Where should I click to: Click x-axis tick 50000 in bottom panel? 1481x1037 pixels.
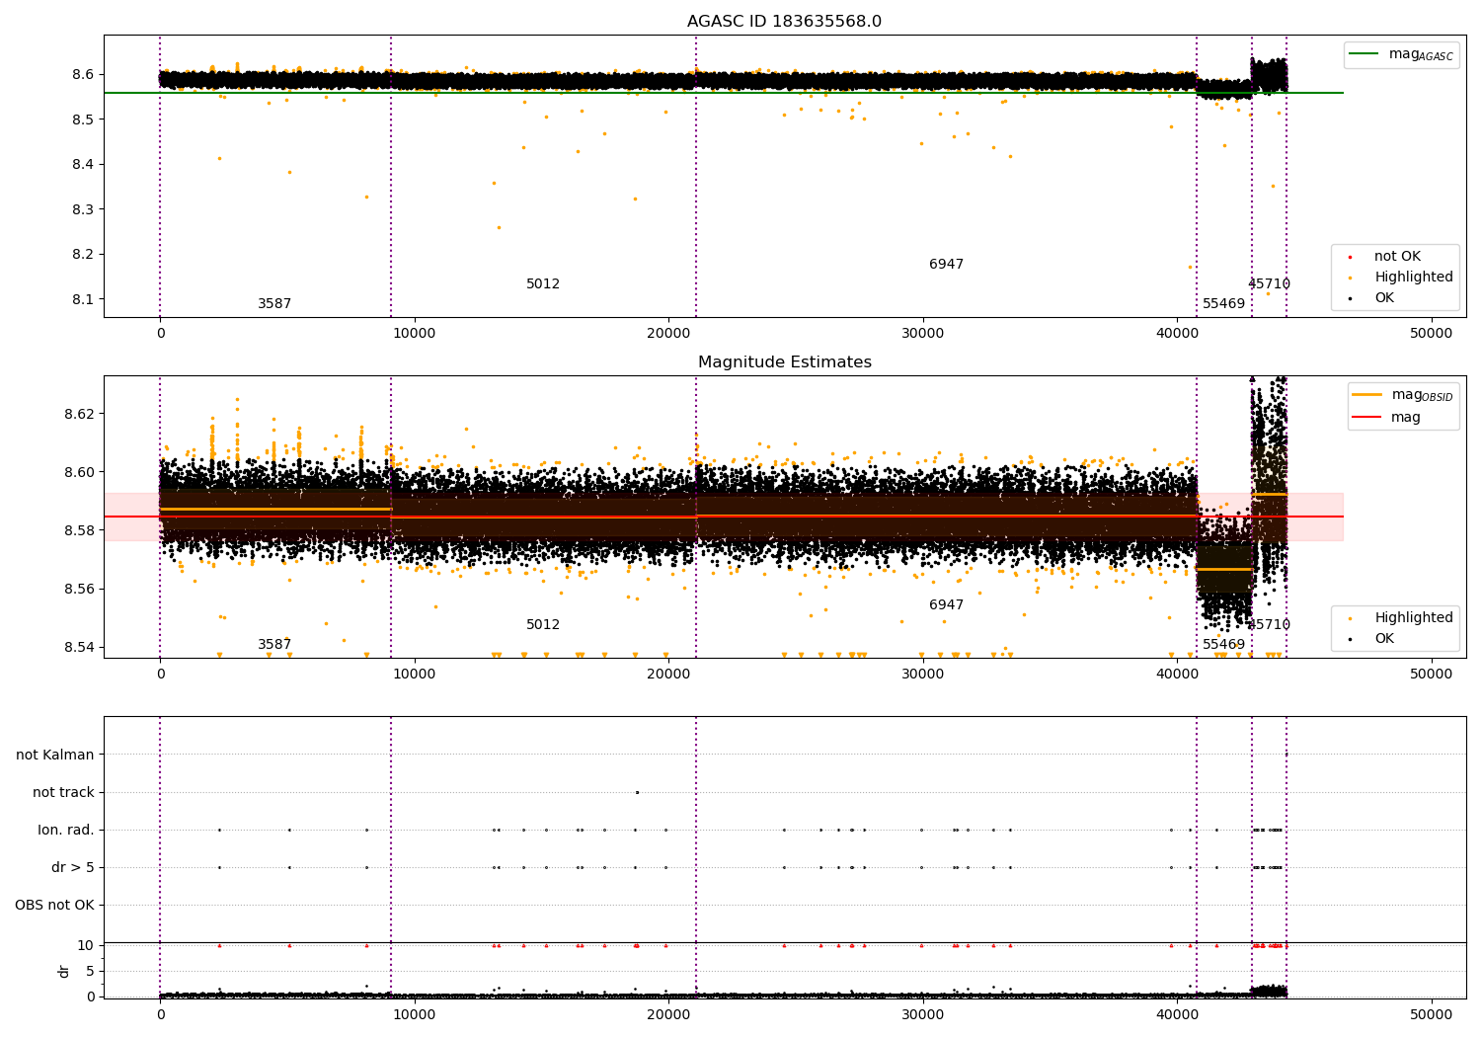[x=1432, y=1015]
